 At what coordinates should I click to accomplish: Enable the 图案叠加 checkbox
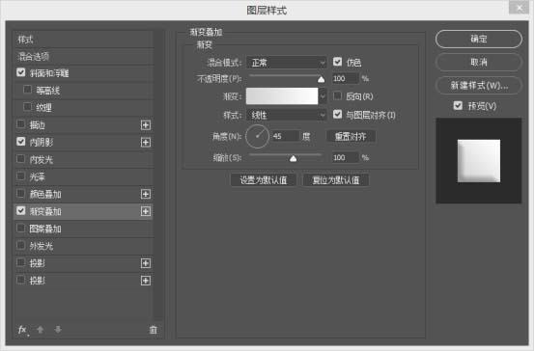pos(21,228)
